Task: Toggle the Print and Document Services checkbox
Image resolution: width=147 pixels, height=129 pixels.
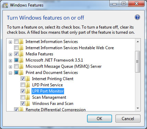Action: coord(16,73)
